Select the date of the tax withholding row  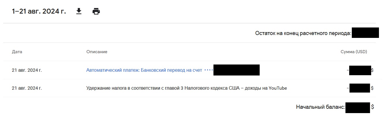tap(27, 88)
